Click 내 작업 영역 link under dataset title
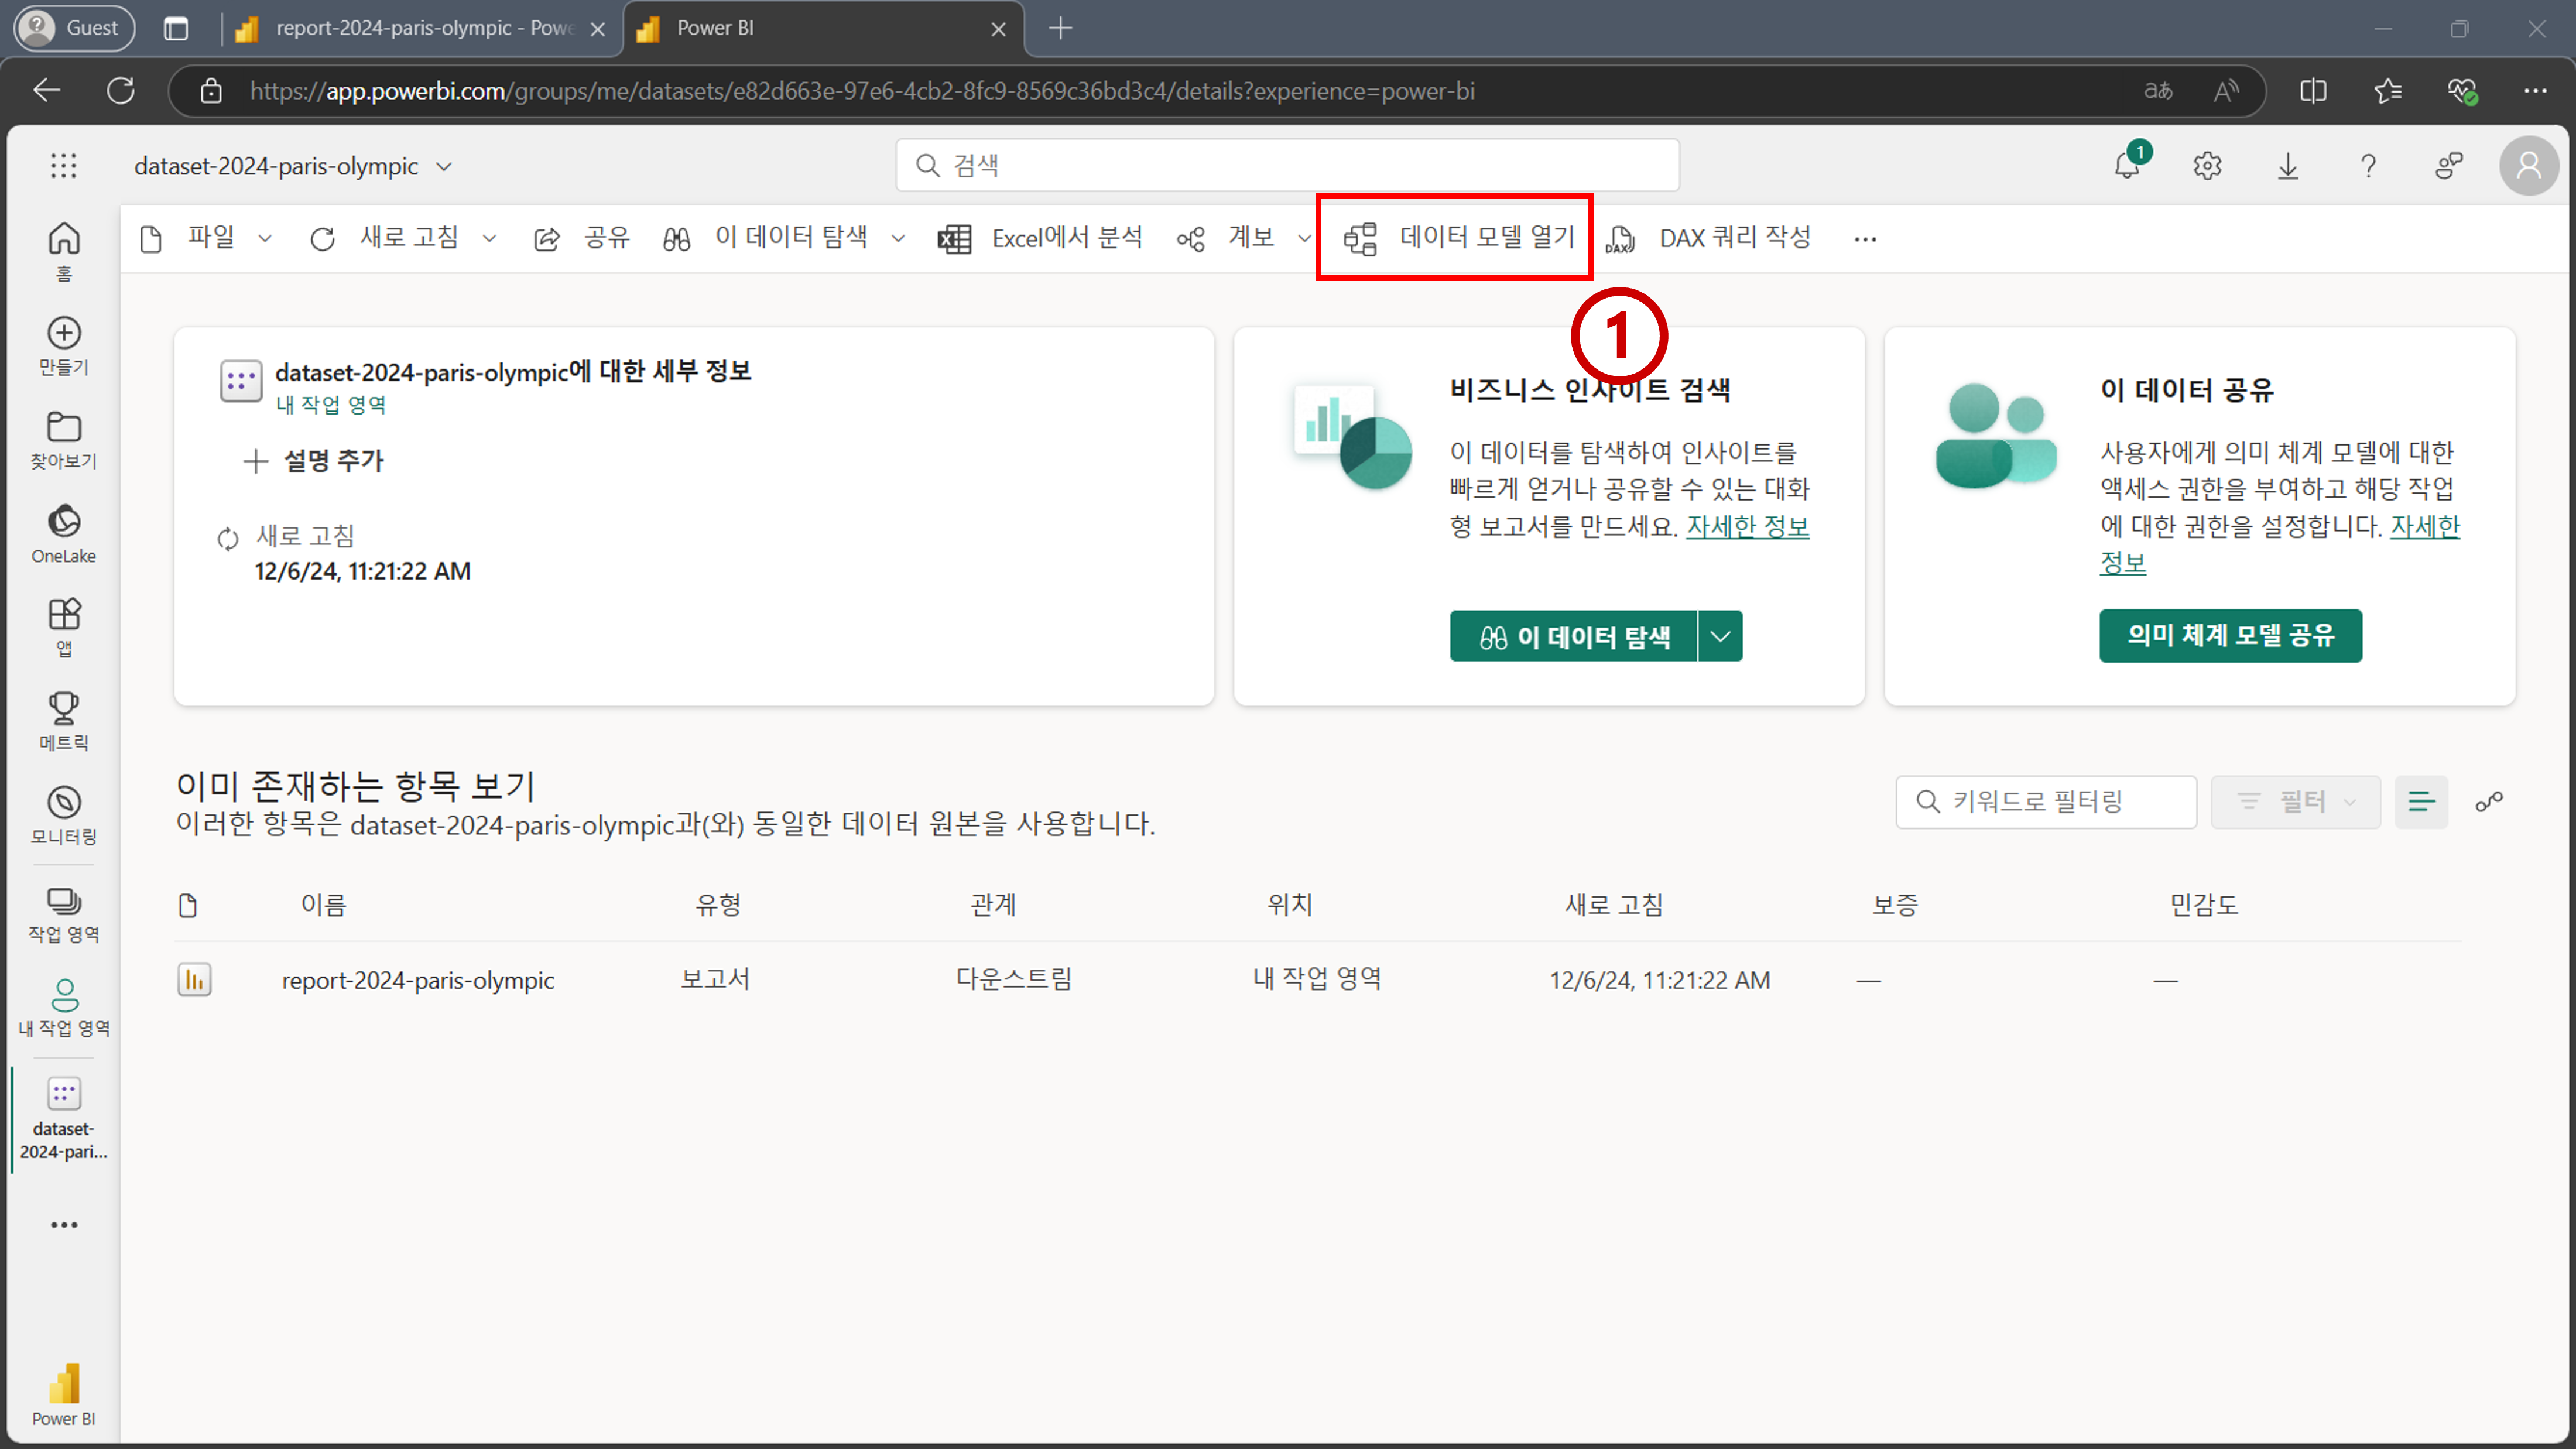Image resolution: width=2576 pixels, height=1449 pixels. click(x=331, y=405)
